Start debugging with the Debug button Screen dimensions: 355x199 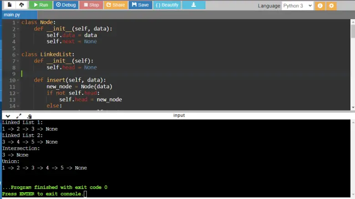click(x=66, y=5)
